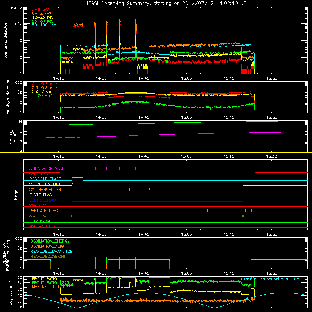Image resolution: width=312 pixels, height=312 pixels.
Task: Select the 12-25 keV legend label
Action: (43, 17)
